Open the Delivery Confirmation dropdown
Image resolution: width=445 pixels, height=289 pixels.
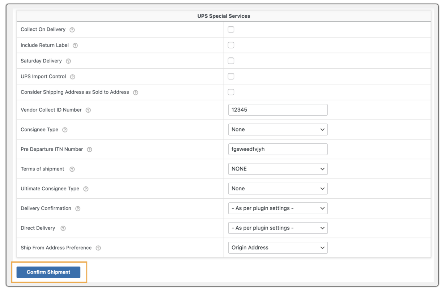tap(278, 208)
